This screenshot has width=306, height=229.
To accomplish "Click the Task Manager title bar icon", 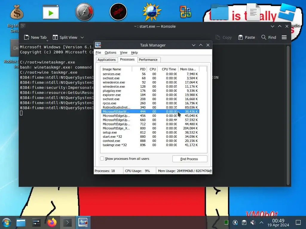I will (98, 45).
